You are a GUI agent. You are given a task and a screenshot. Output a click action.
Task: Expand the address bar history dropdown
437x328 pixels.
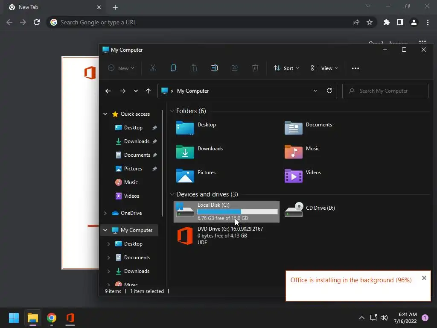pyautogui.click(x=315, y=91)
